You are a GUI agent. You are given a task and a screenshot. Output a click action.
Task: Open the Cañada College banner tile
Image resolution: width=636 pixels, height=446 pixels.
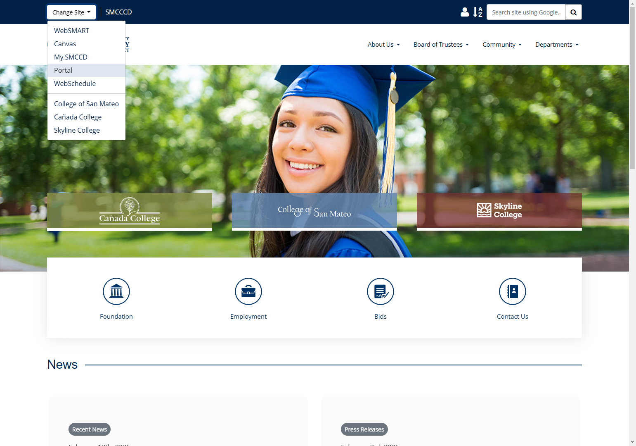click(x=130, y=212)
